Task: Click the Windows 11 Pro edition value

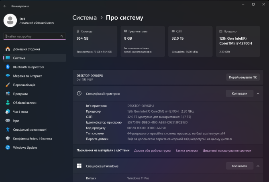Action: coord(138,178)
